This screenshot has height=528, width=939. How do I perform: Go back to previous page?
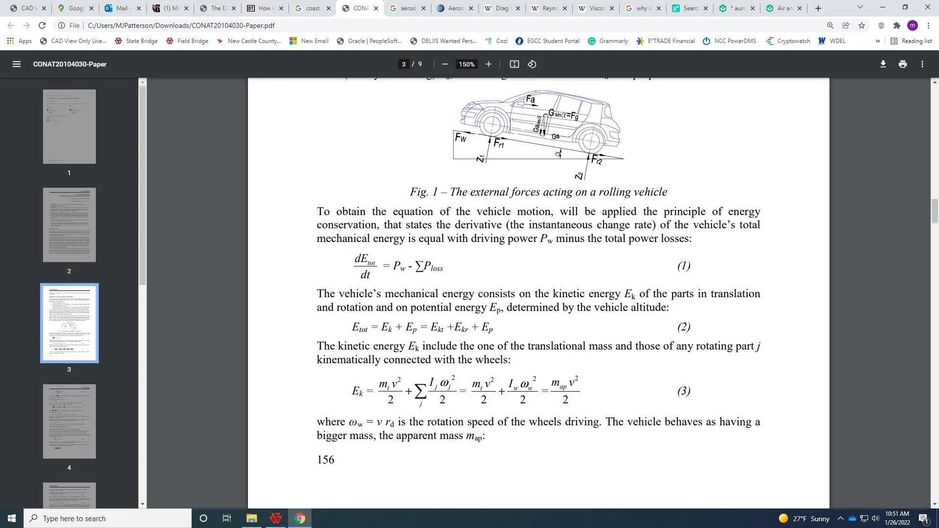point(11,25)
